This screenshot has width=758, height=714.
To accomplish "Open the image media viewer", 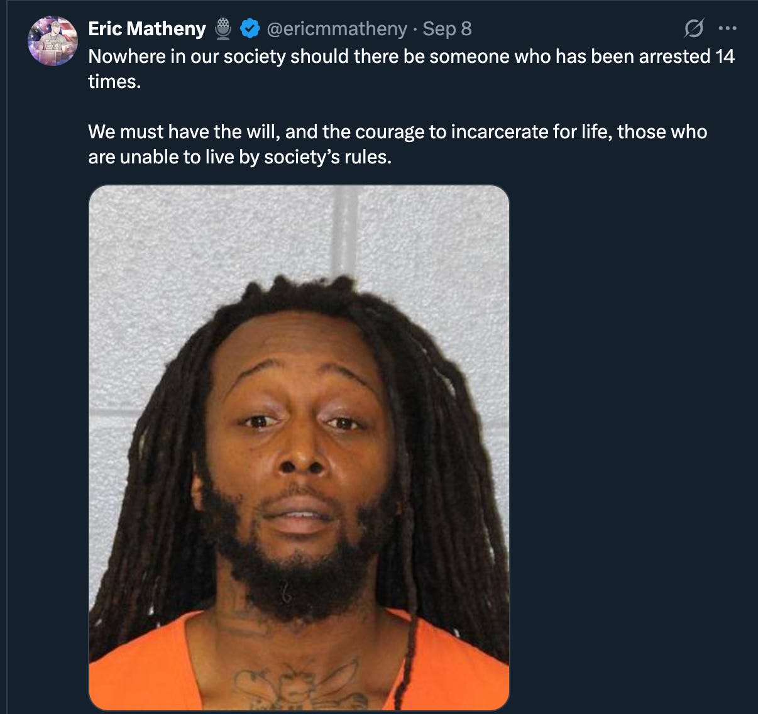I will click(x=299, y=448).
